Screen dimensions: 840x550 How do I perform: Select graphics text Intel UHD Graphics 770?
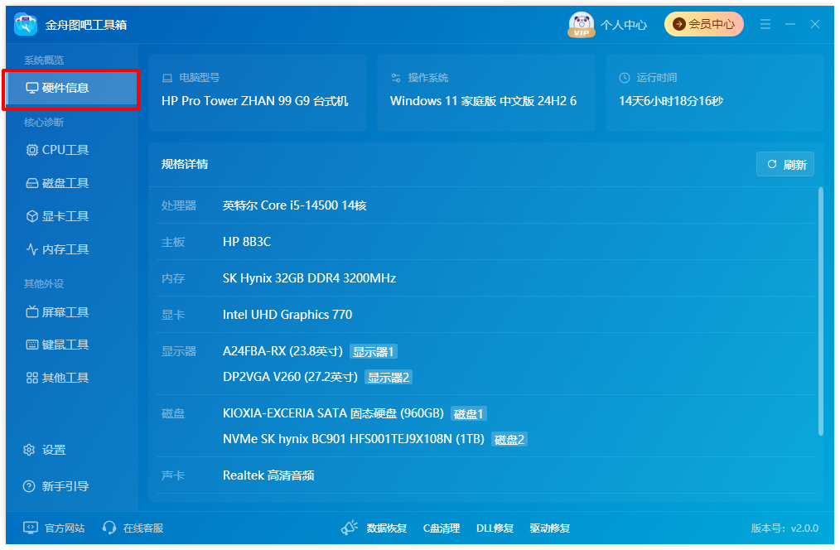pyautogui.click(x=287, y=315)
